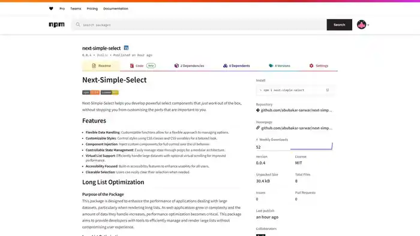Click the License MIT badge
The height and width of the screenshot is (236, 420).
tap(110, 92)
